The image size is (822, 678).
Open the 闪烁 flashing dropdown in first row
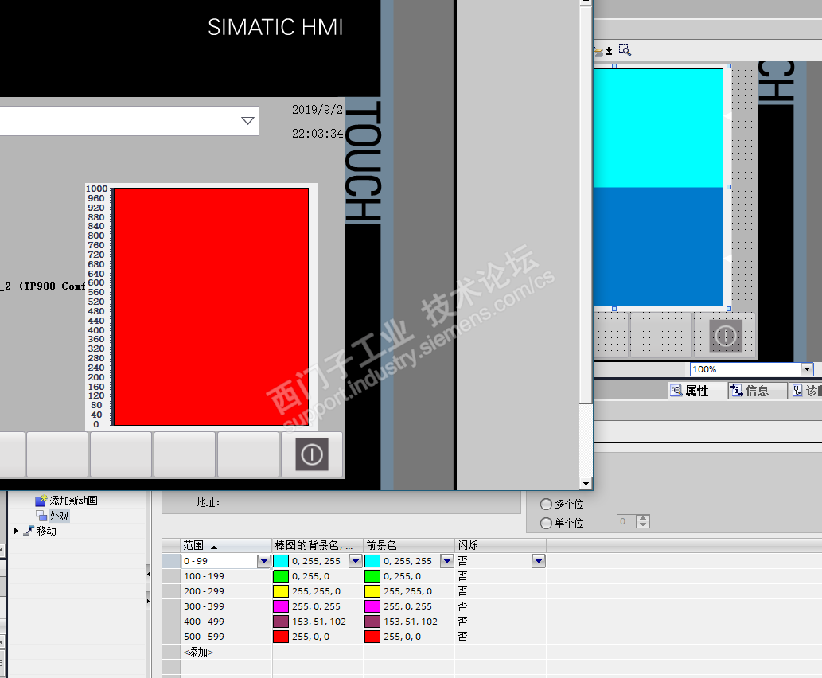pos(539,561)
